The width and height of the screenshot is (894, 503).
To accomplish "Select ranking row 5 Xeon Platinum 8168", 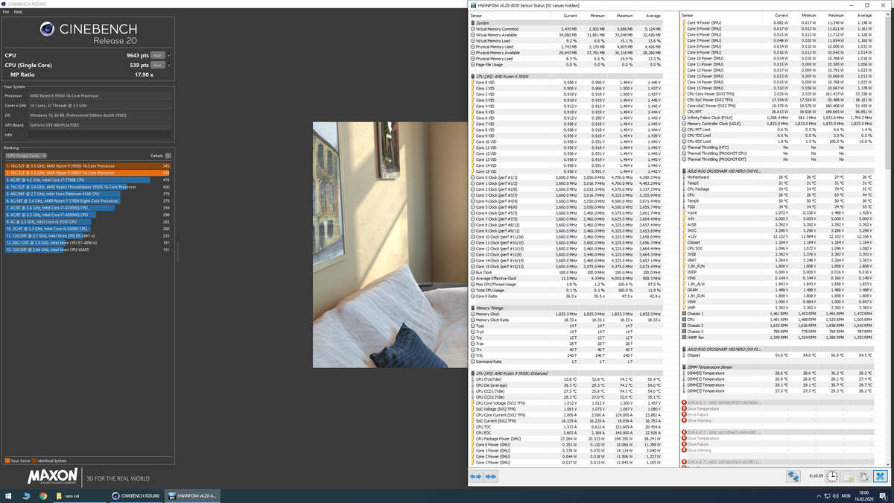I will point(88,194).
